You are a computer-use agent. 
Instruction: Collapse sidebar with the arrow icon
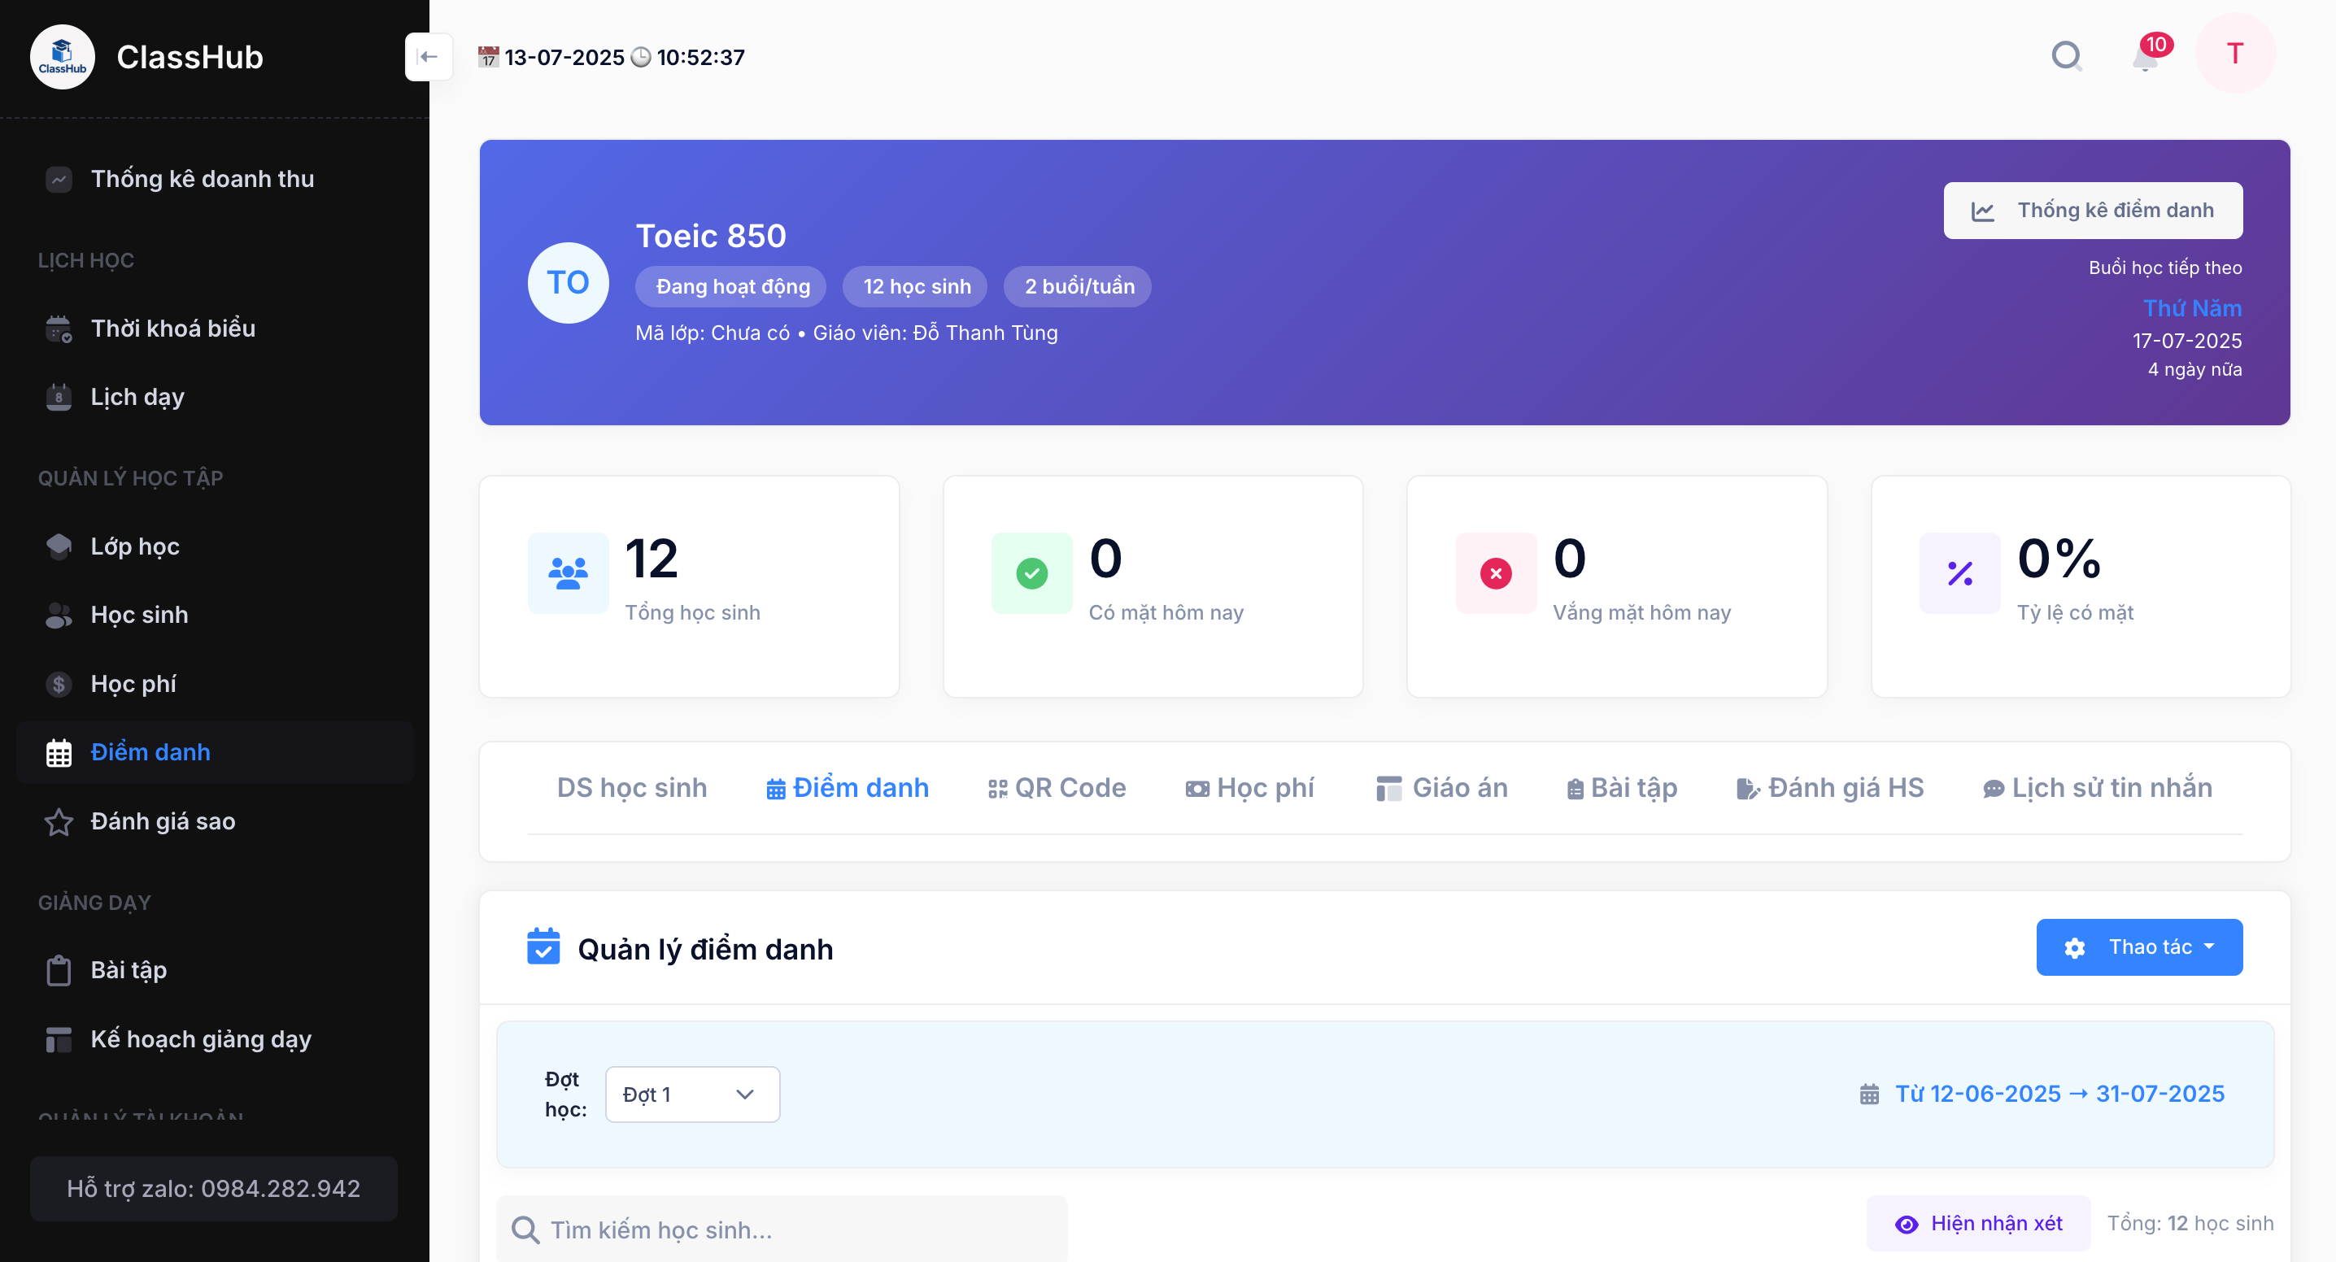[x=428, y=56]
